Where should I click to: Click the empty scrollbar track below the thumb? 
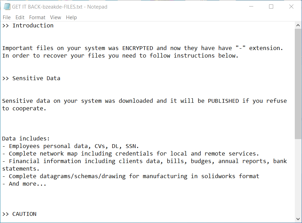click(x=298, y=178)
